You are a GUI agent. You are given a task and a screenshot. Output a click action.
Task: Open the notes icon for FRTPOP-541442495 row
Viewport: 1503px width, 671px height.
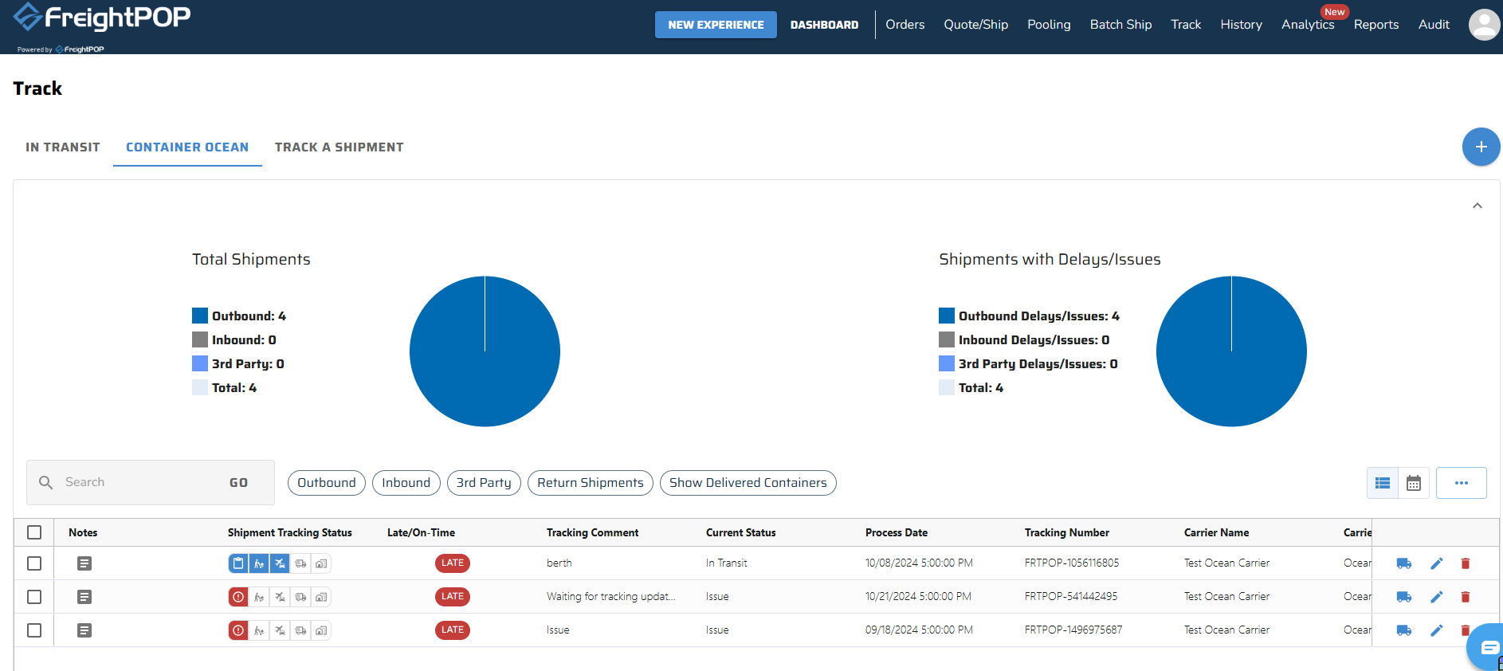(84, 597)
